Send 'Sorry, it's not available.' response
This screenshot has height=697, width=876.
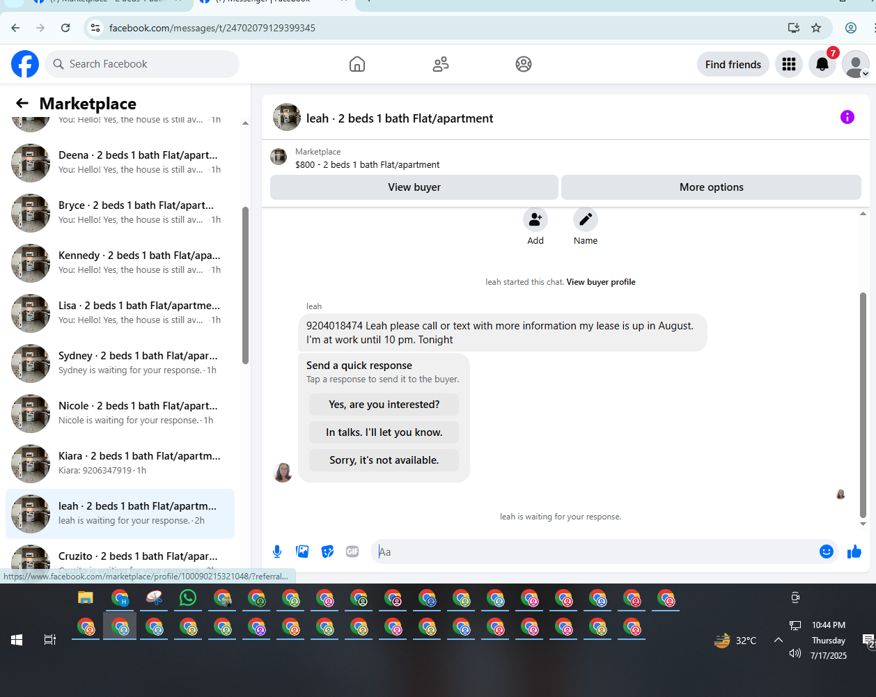(384, 460)
